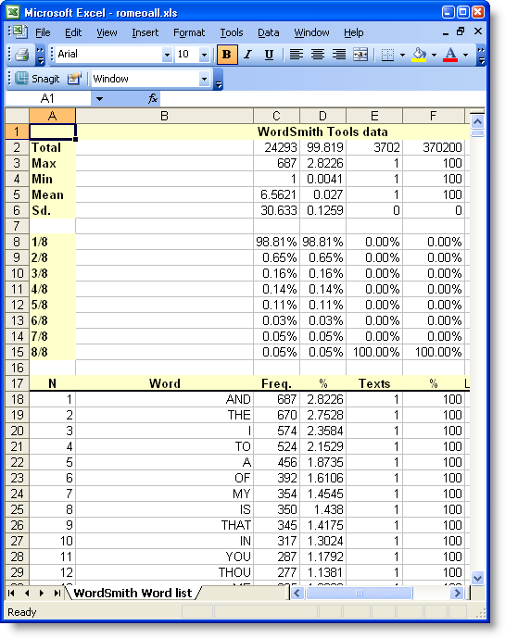Screen dimensions: 505x638
Task: Go to last sheet tab arrow
Action: click(x=57, y=594)
